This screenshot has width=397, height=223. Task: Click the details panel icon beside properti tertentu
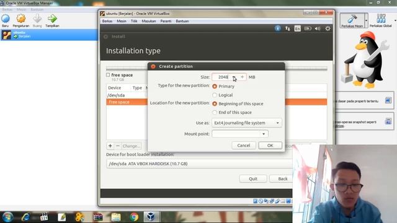coord(388,100)
